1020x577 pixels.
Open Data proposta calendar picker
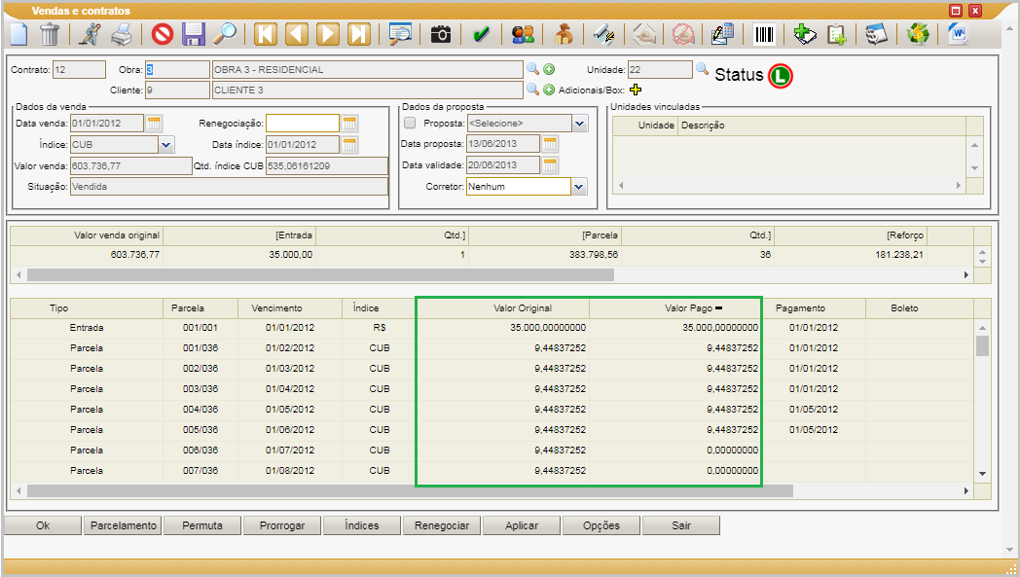click(550, 144)
